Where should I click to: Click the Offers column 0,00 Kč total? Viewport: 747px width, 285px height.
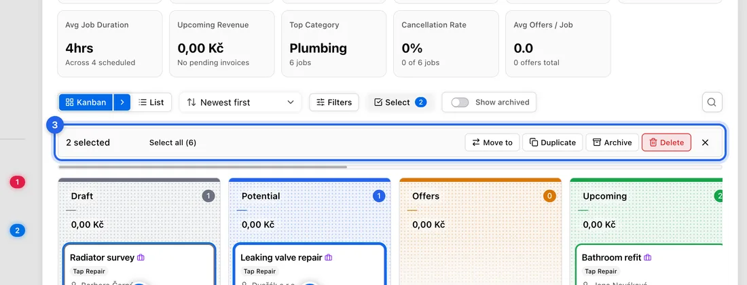(429, 225)
